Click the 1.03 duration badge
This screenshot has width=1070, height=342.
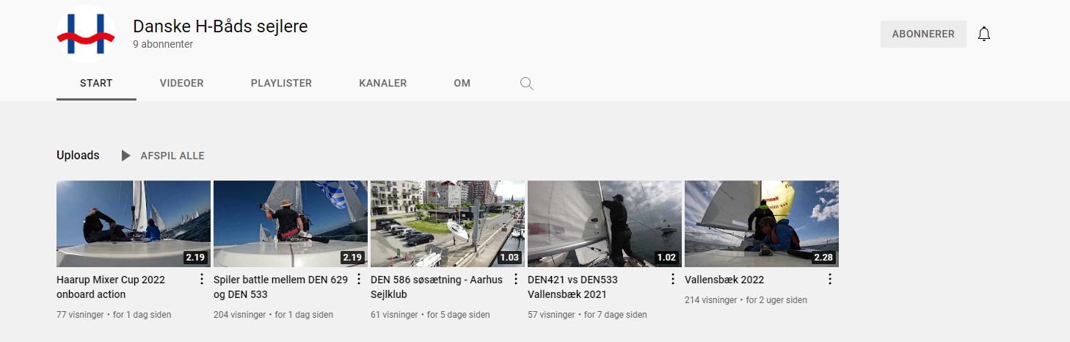pyautogui.click(x=509, y=258)
